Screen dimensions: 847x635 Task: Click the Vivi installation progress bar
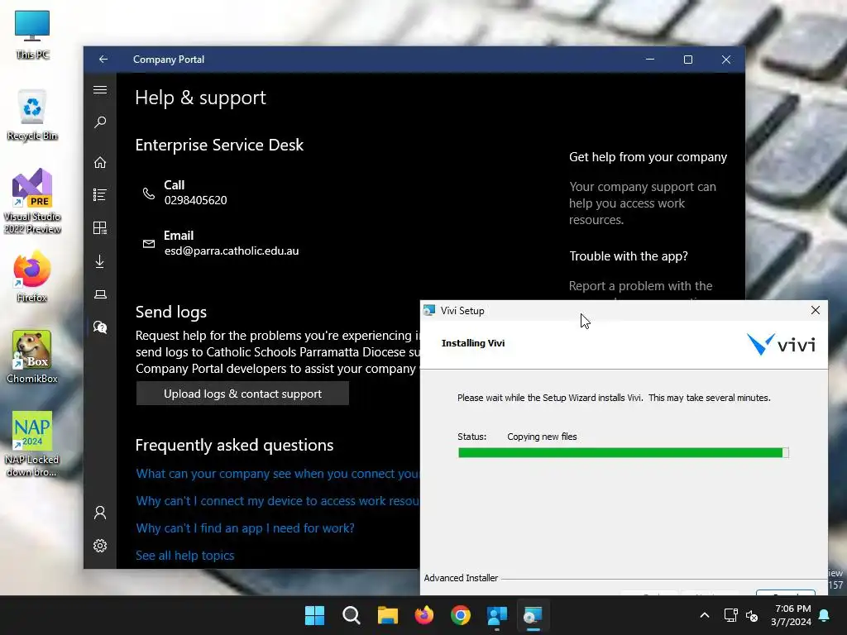[x=624, y=452]
